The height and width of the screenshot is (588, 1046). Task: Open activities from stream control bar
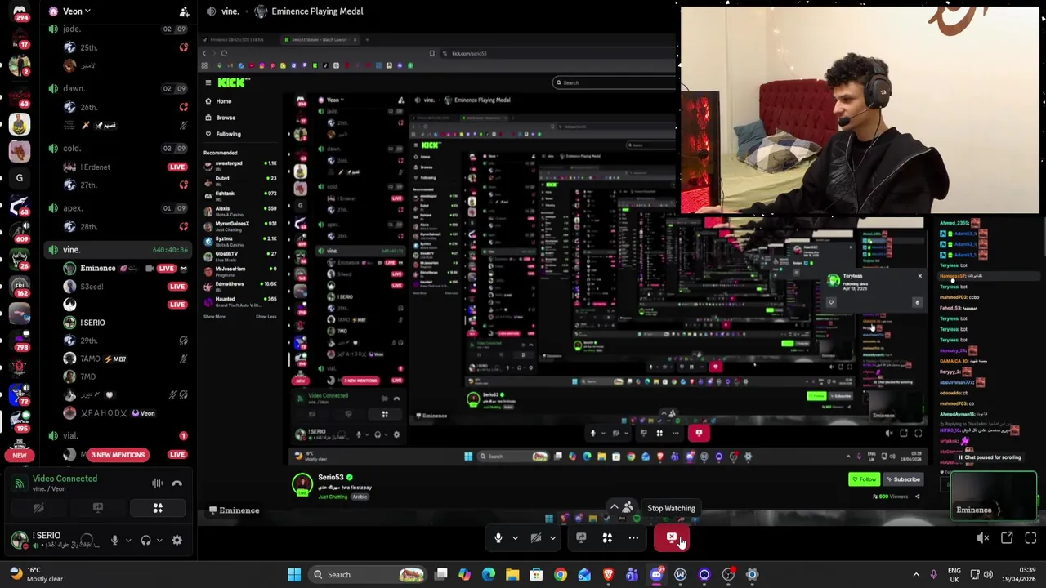pos(607,538)
